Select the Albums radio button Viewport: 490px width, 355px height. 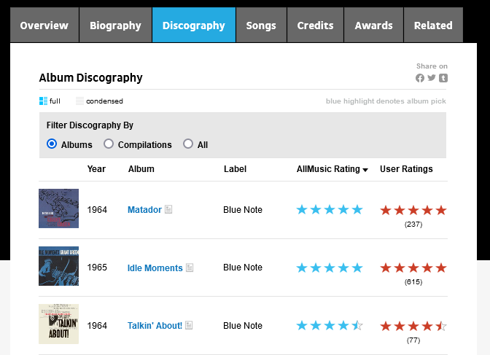[52, 144]
